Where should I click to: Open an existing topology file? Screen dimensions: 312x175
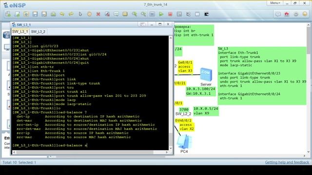pyautogui.click(x=26, y=14)
